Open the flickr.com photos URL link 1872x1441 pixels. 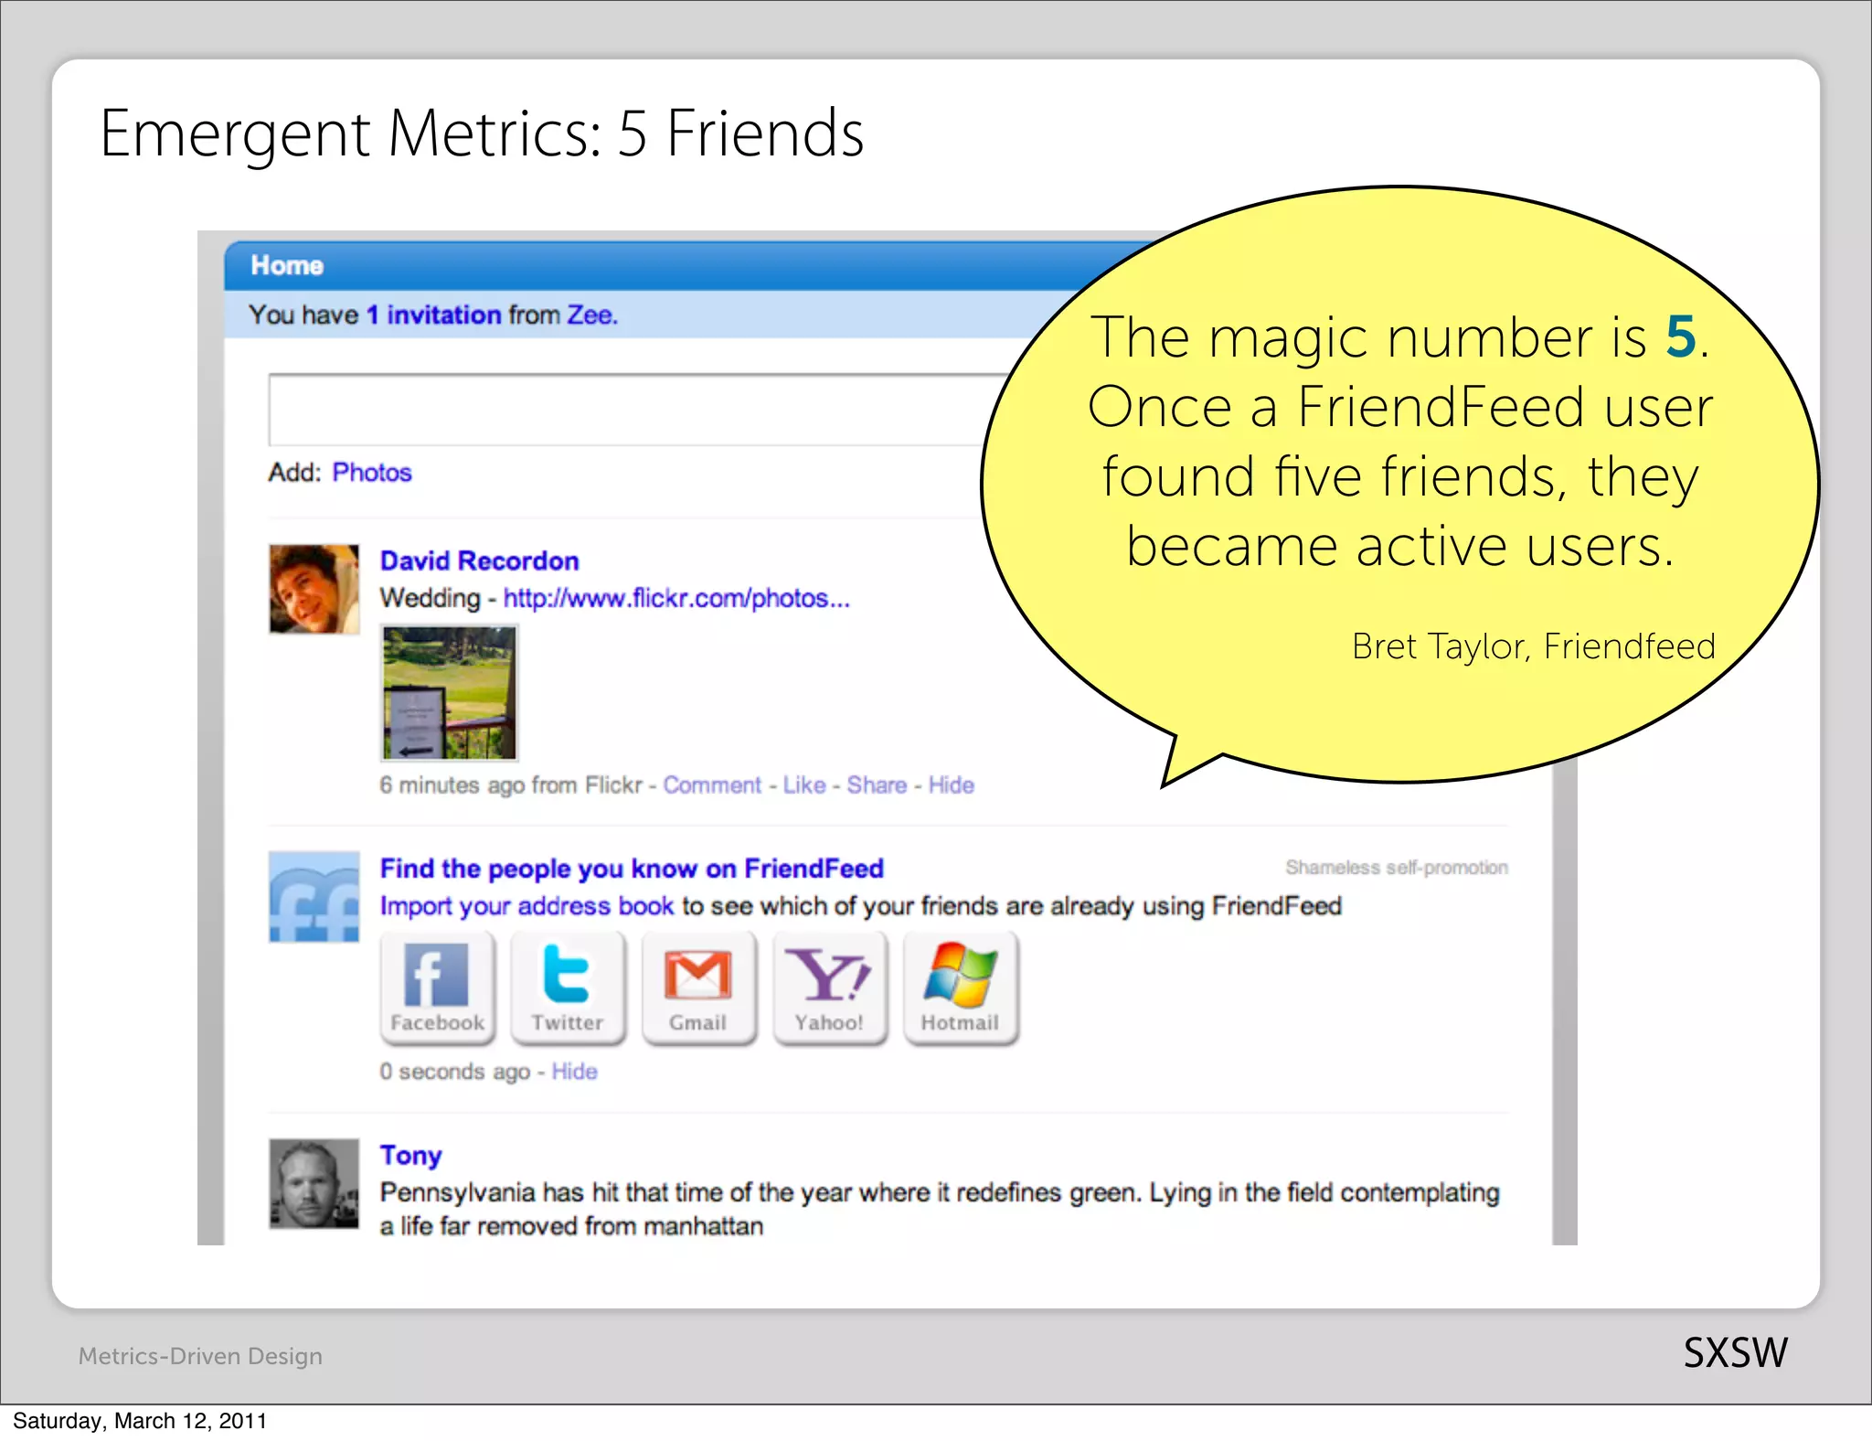[676, 599]
